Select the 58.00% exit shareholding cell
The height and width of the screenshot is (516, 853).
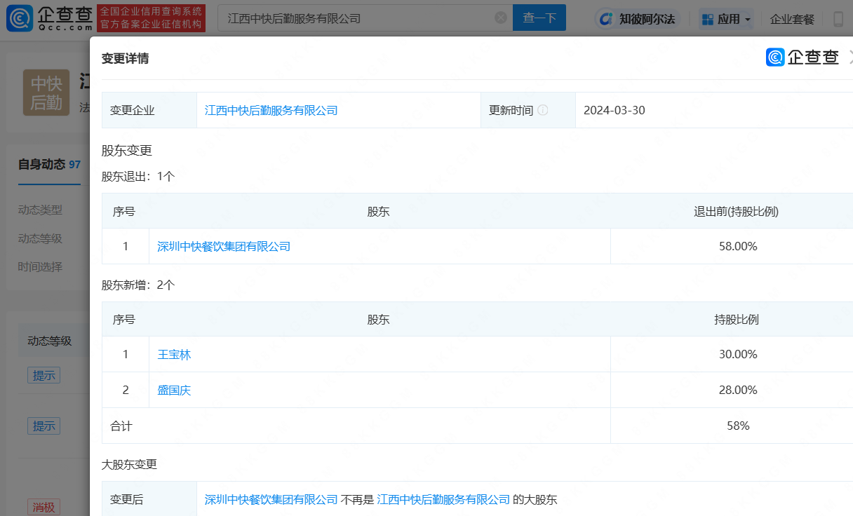[738, 246]
